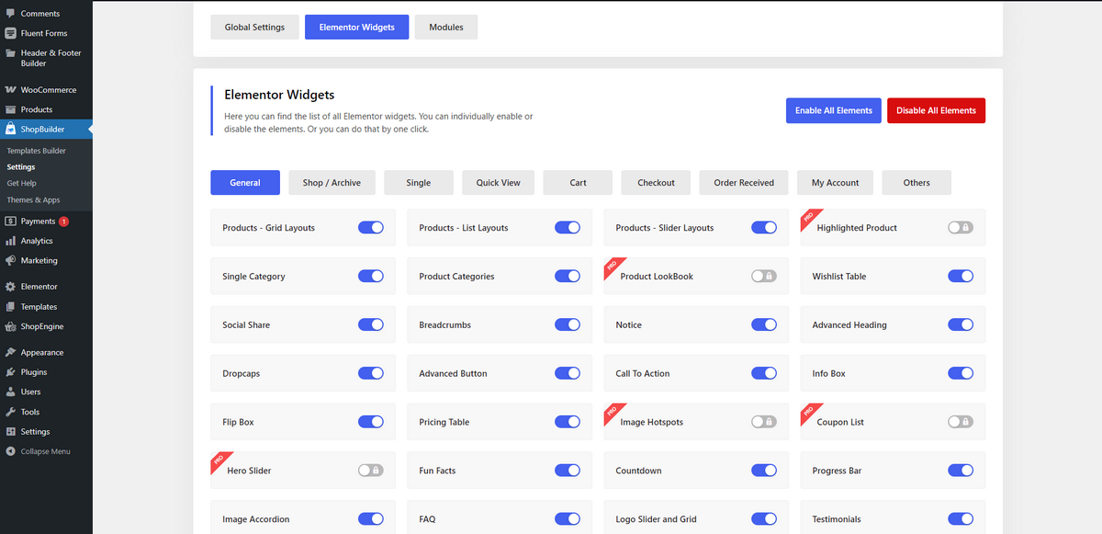The width and height of the screenshot is (1102, 534).
Task: Click the PRO ribbon on Image Hotspots
Action: point(613,413)
